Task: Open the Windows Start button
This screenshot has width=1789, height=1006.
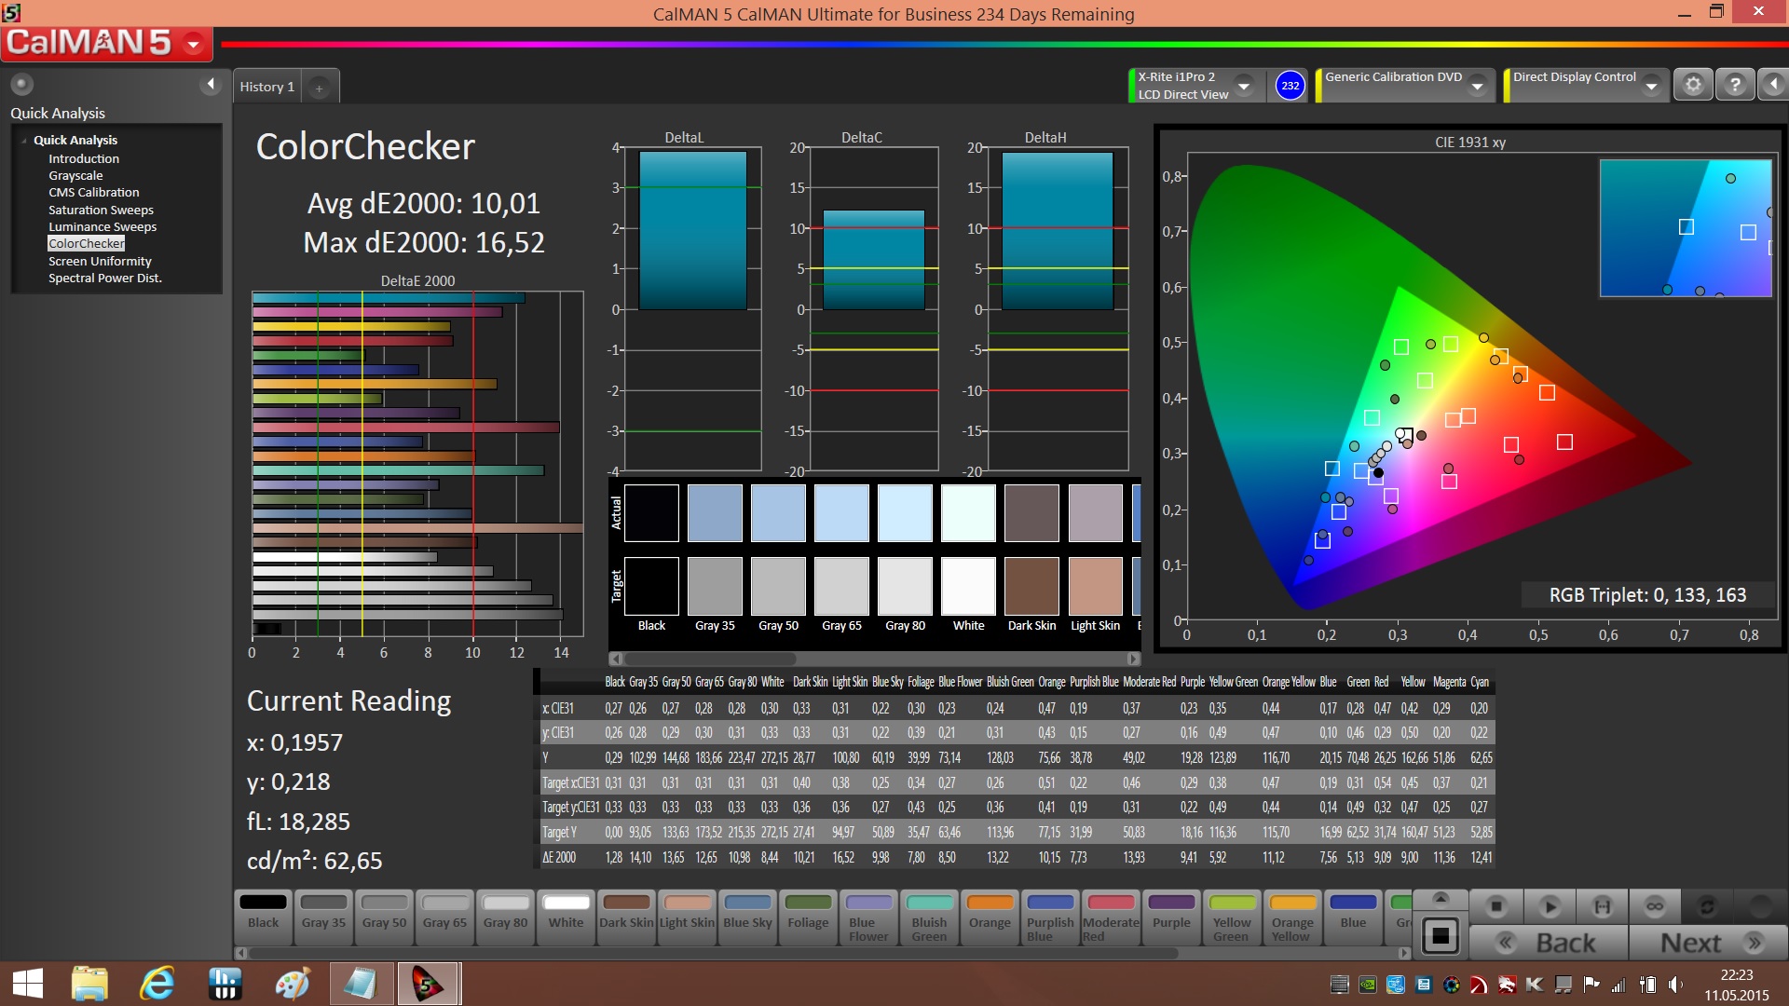Action: point(27,984)
